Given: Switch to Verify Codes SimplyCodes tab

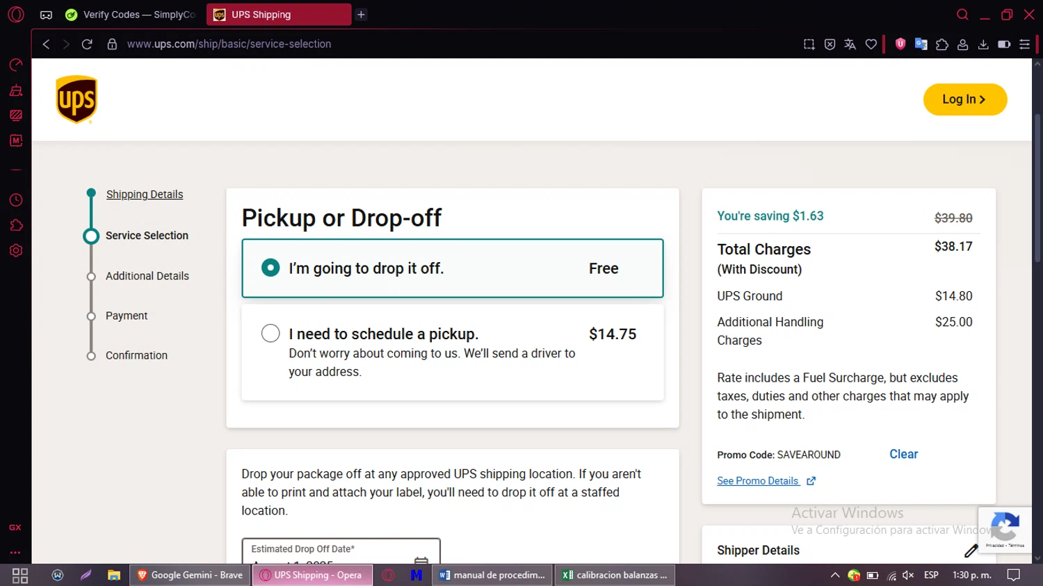Looking at the screenshot, I should click(131, 15).
